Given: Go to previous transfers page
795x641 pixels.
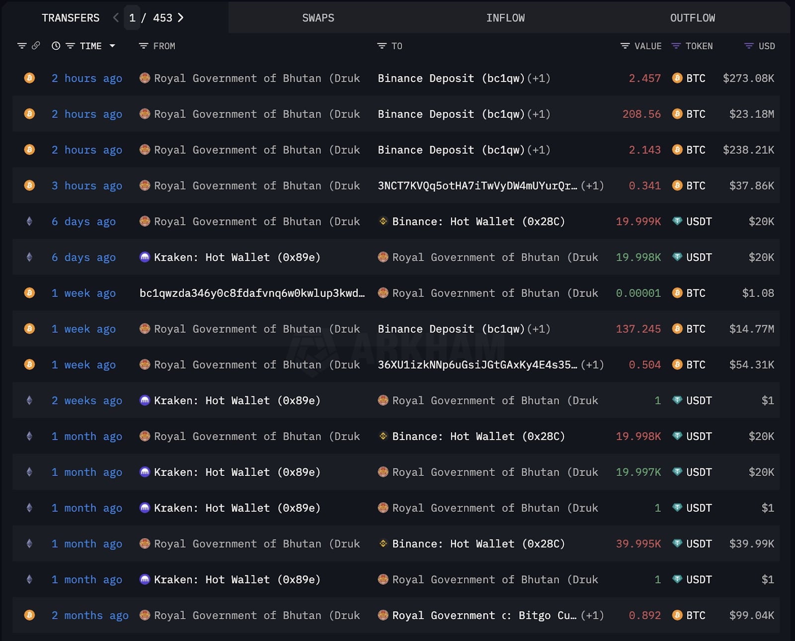Looking at the screenshot, I should pos(116,18).
